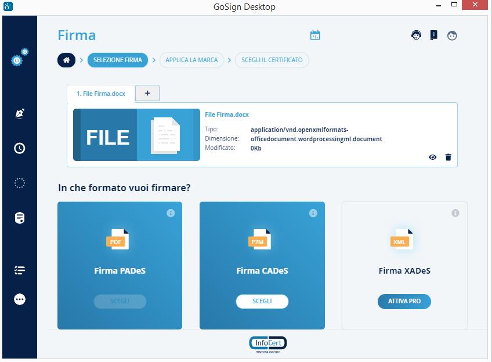The width and height of the screenshot is (492, 362).
Task: Click the ATTIVA PRO button
Action: point(404,302)
